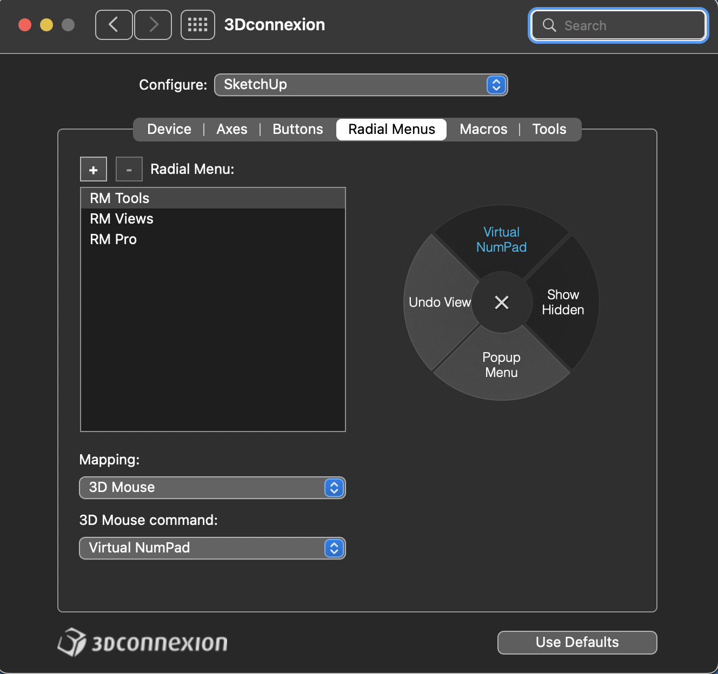Close the 3Dconnexion window with red button
The width and height of the screenshot is (718, 674).
[25, 25]
